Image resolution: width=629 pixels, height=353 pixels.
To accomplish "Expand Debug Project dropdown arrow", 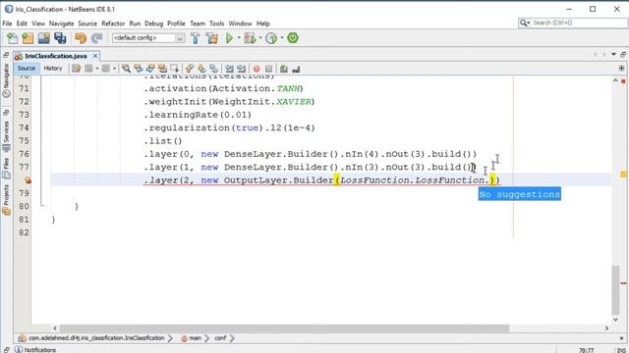I will pos(259,38).
